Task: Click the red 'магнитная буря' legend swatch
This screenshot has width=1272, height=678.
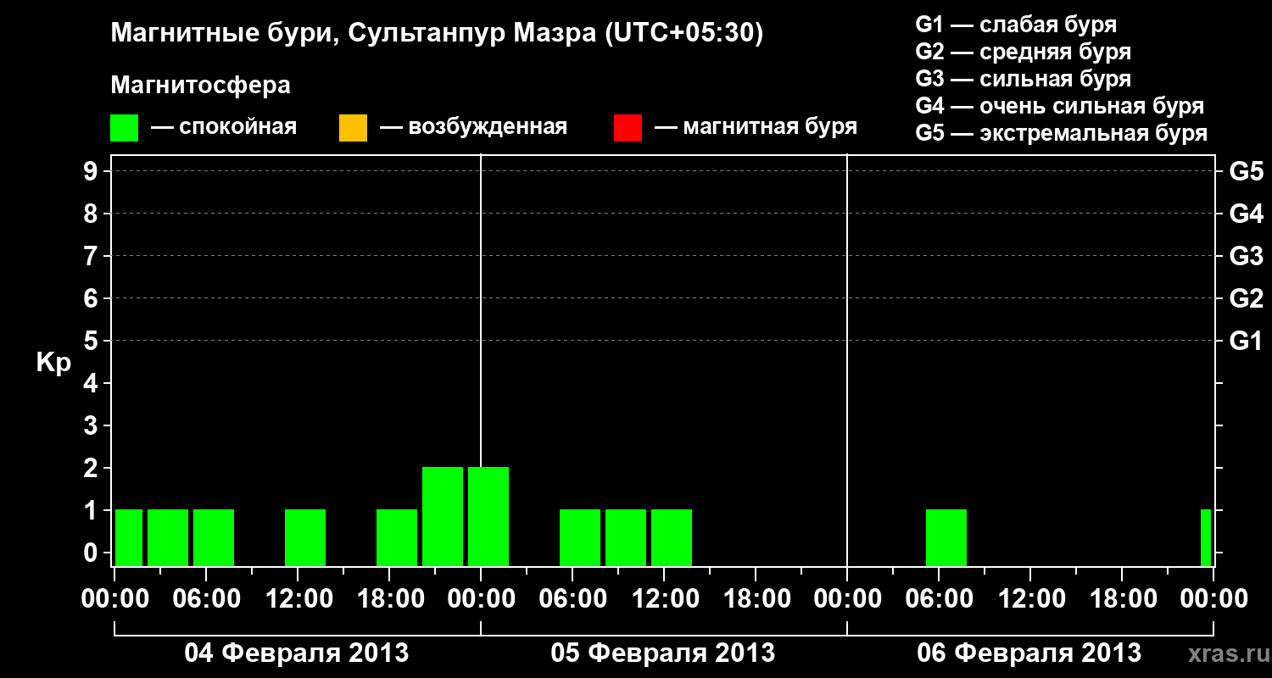Action: click(628, 128)
